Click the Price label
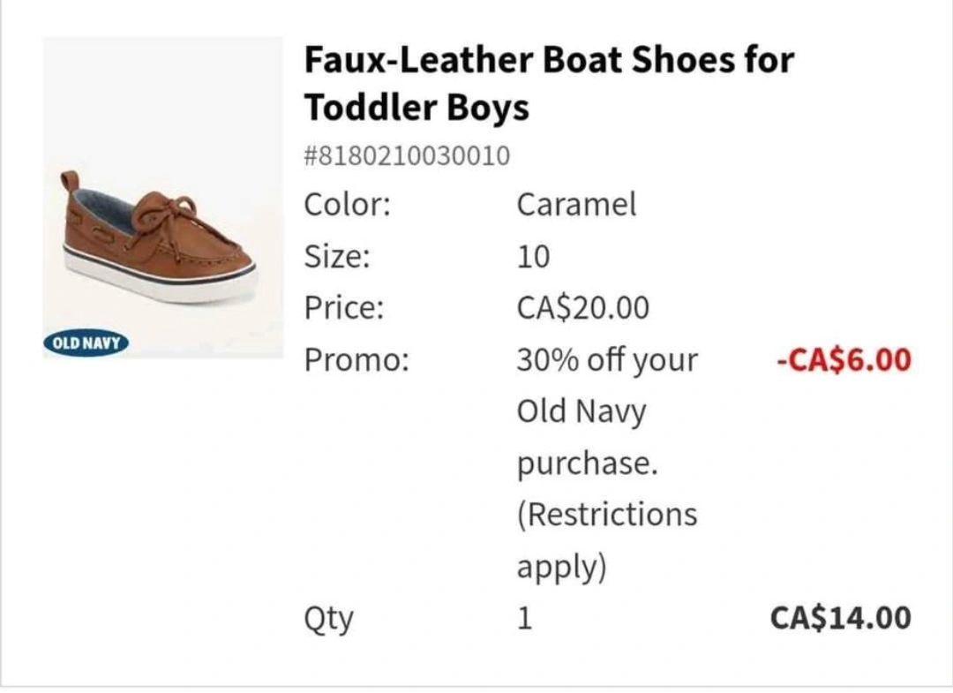The width and height of the screenshot is (953, 693). 344,308
